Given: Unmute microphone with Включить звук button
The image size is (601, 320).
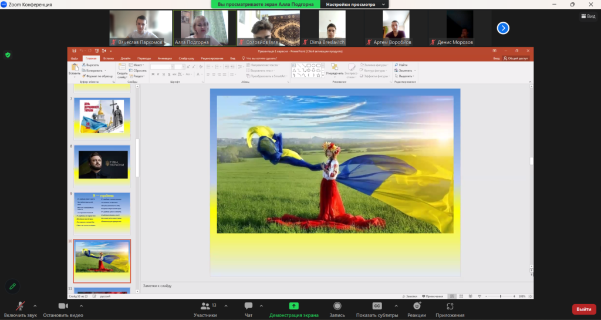Looking at the screenshot, I should coord(21,309).
